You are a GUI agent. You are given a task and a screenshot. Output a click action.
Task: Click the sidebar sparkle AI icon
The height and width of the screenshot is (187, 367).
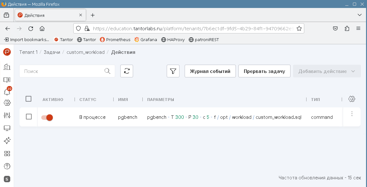pyautogui.click(x=7, y=141)
